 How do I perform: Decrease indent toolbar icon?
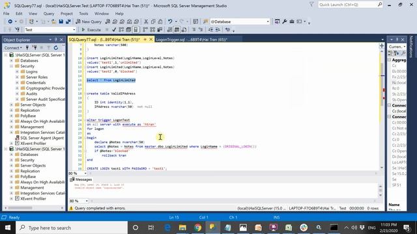[x=210, y=30]
